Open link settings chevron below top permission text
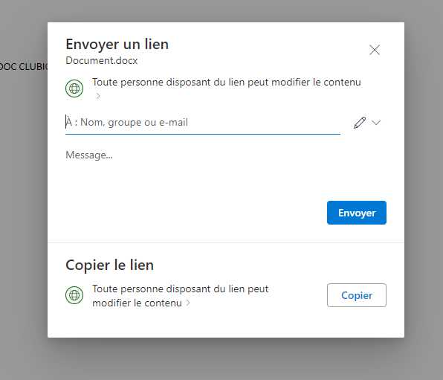 (98, 96)
